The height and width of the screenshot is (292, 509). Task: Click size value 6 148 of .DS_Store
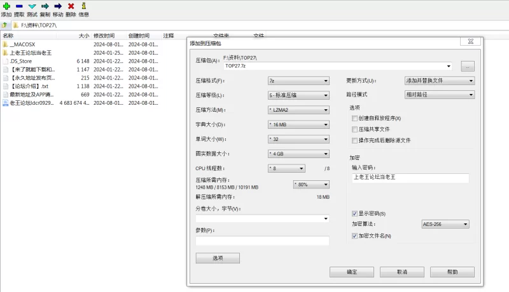coord(83,61)
